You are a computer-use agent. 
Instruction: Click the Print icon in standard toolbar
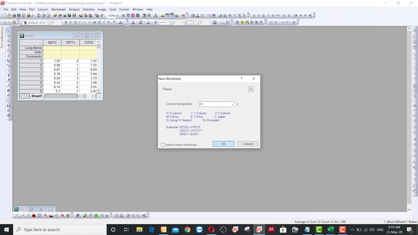tap(123, 15)
